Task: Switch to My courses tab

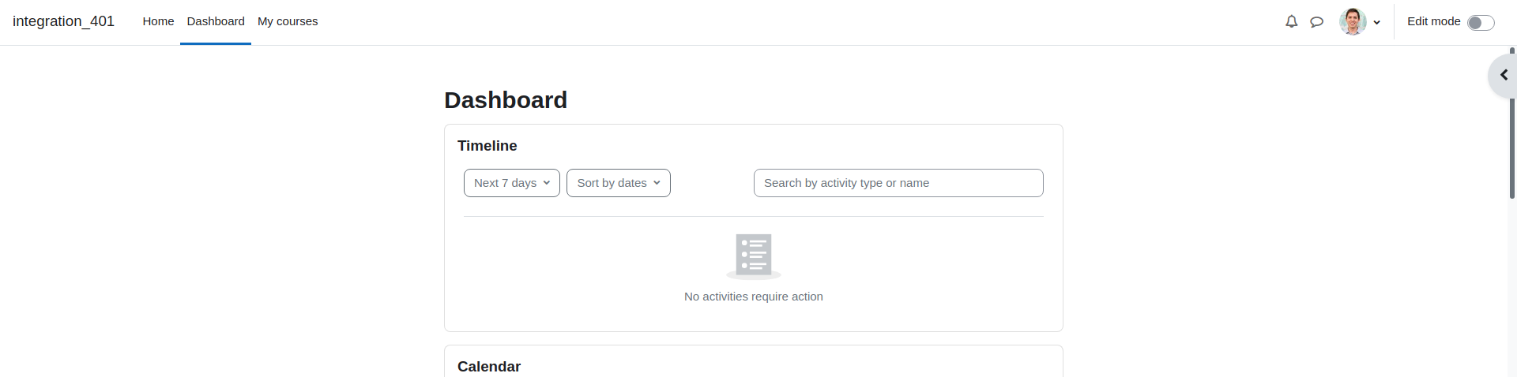Action: 288,21
